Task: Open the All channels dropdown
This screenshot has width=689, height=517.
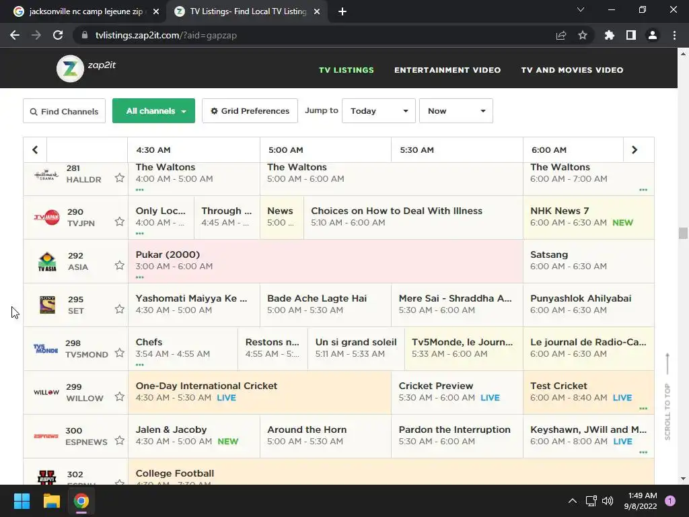Action: click(x=154, y=111)
